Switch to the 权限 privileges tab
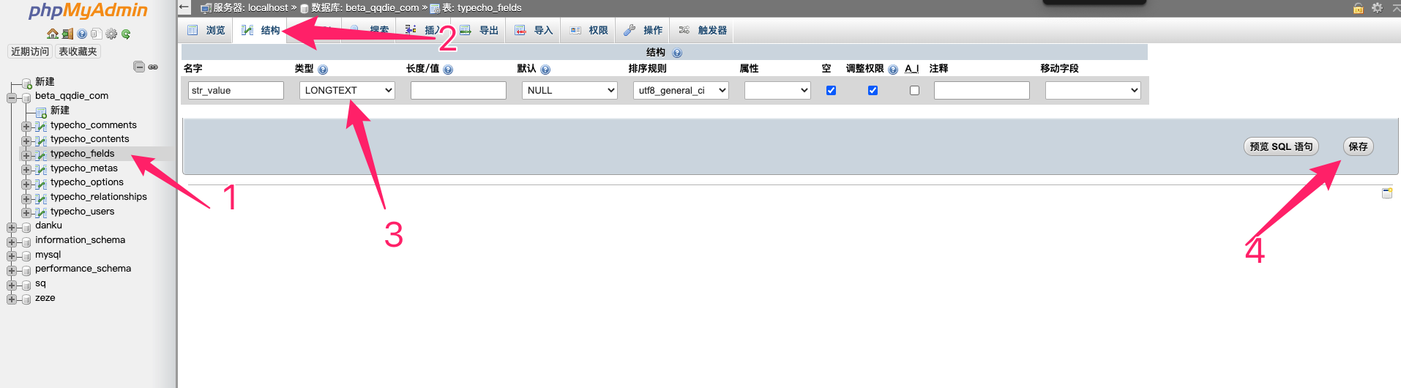 [x=589, y=30]
